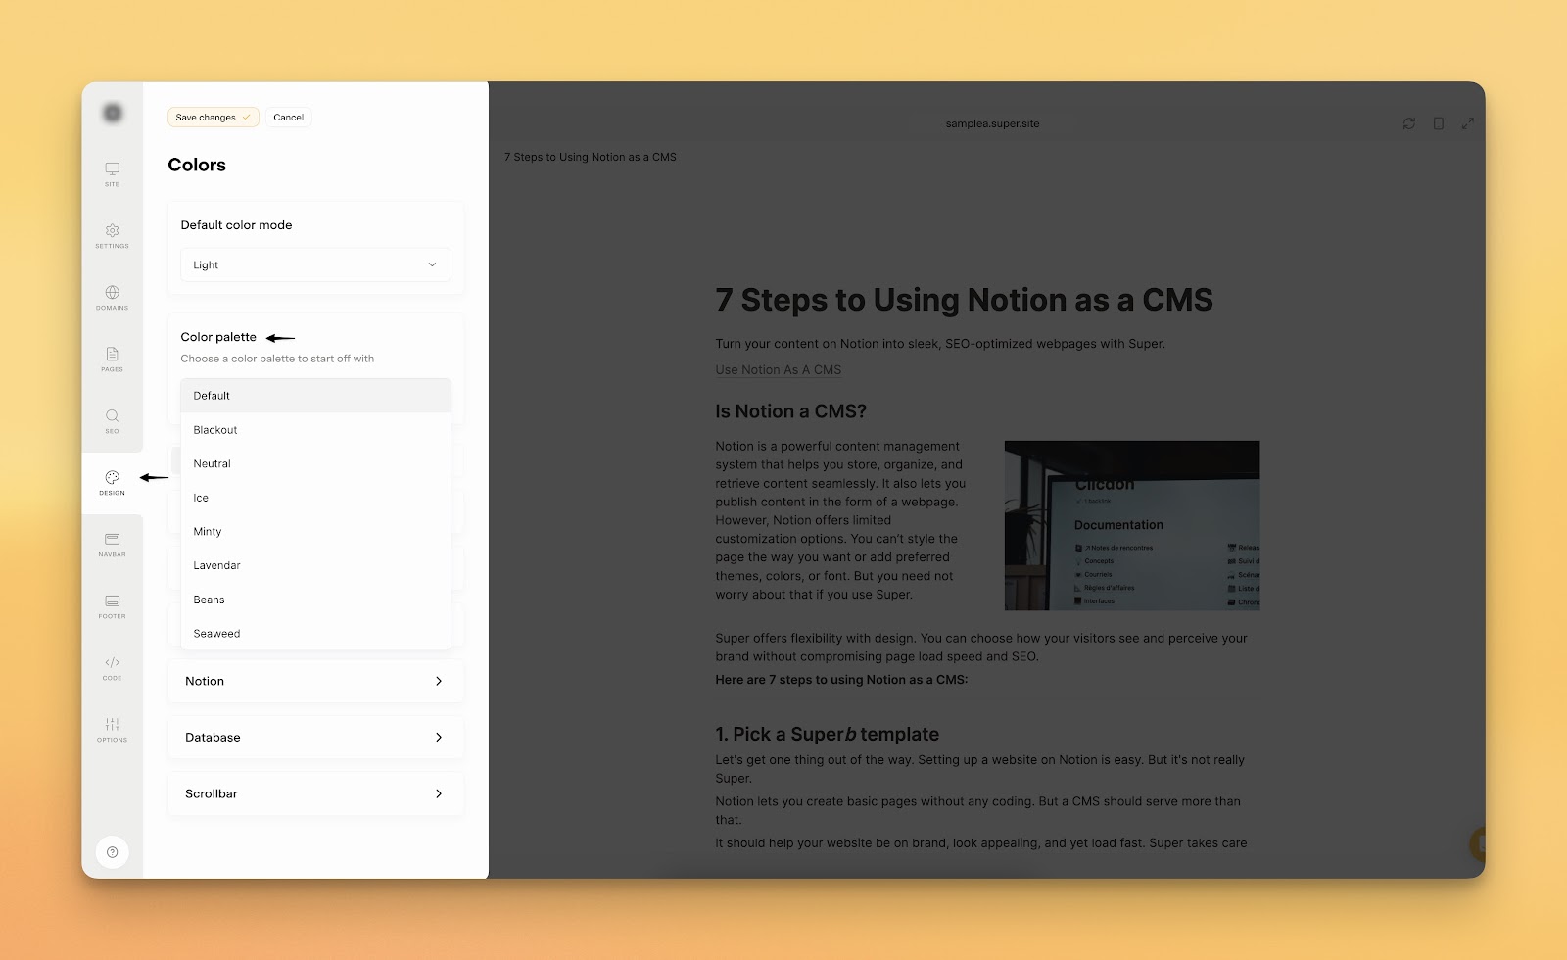Choose the Beans color palette
1567x960 pixels.
coord(315,600)
